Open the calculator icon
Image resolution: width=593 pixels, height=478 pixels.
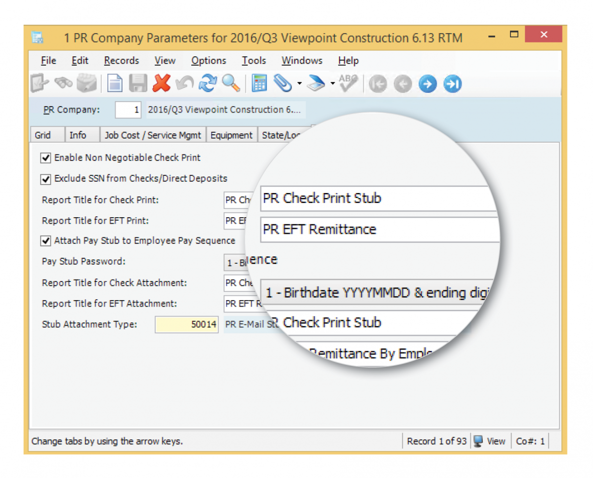pyautogui.click(x=259, y=84)
